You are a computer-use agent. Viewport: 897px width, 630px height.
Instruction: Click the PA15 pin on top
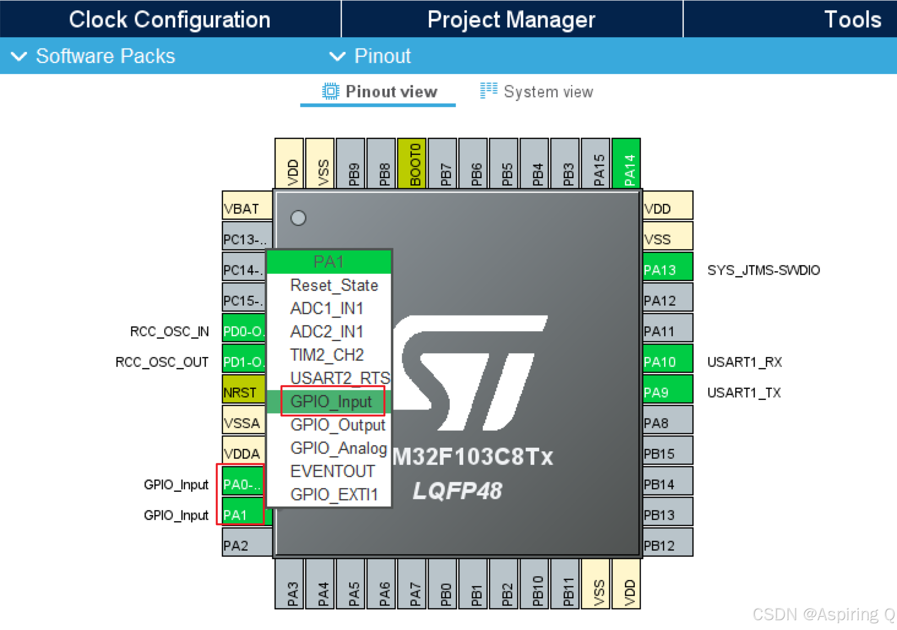coord(596,164)
